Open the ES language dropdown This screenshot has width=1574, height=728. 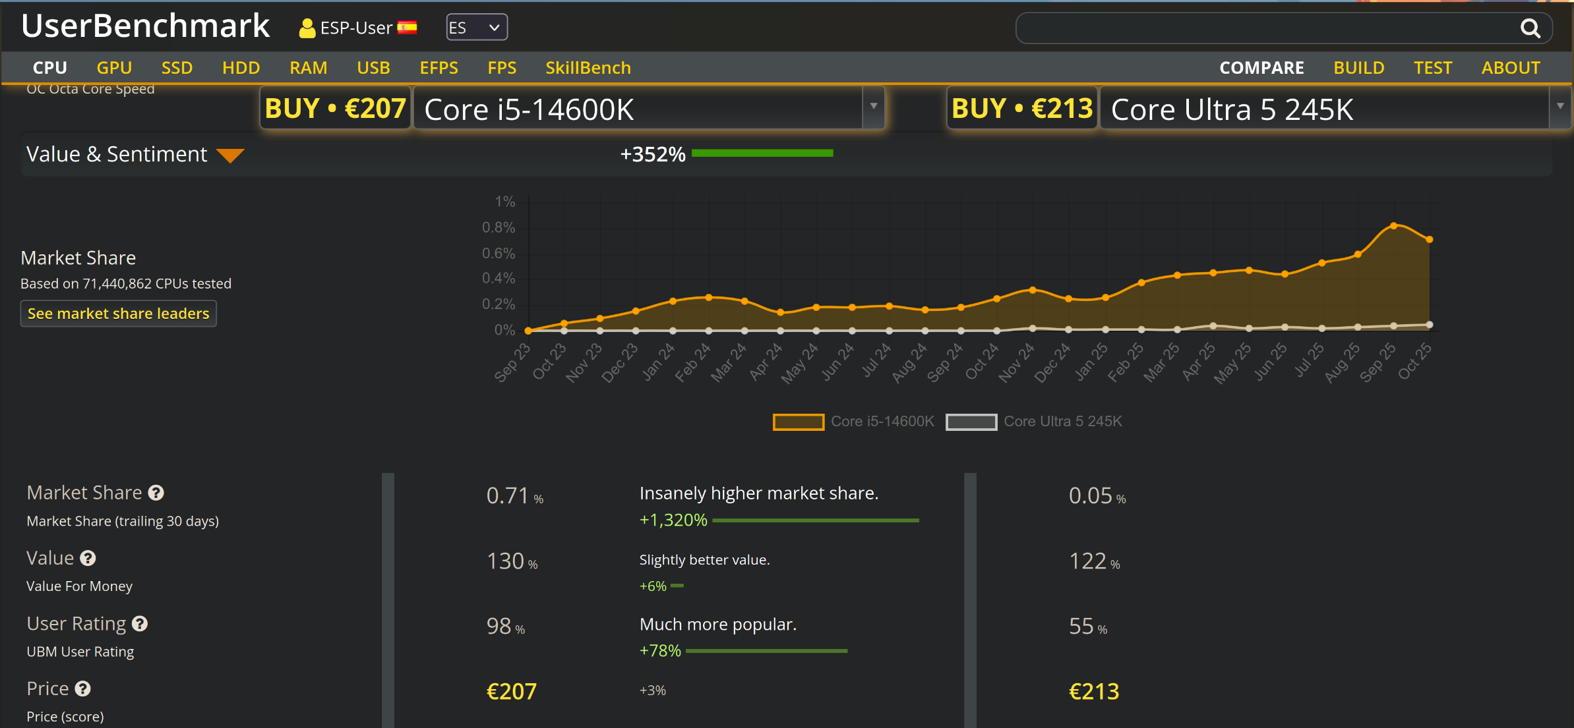pyautogui.click(x=476, y=28)
